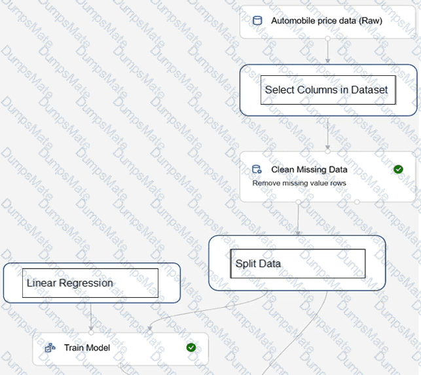This screenshot has height=375, width=421.
Task: Select the Linear Regression label box
Action: click(x=90, y=283)
